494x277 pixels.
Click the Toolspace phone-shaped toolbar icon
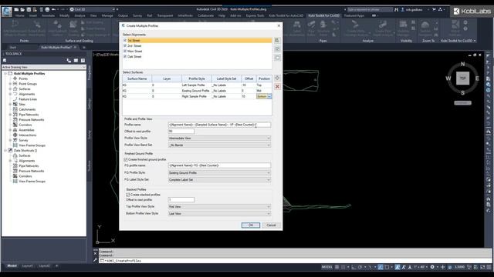point(69,60)
